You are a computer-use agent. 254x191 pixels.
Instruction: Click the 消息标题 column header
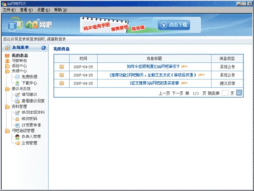(x=154, y=58)
